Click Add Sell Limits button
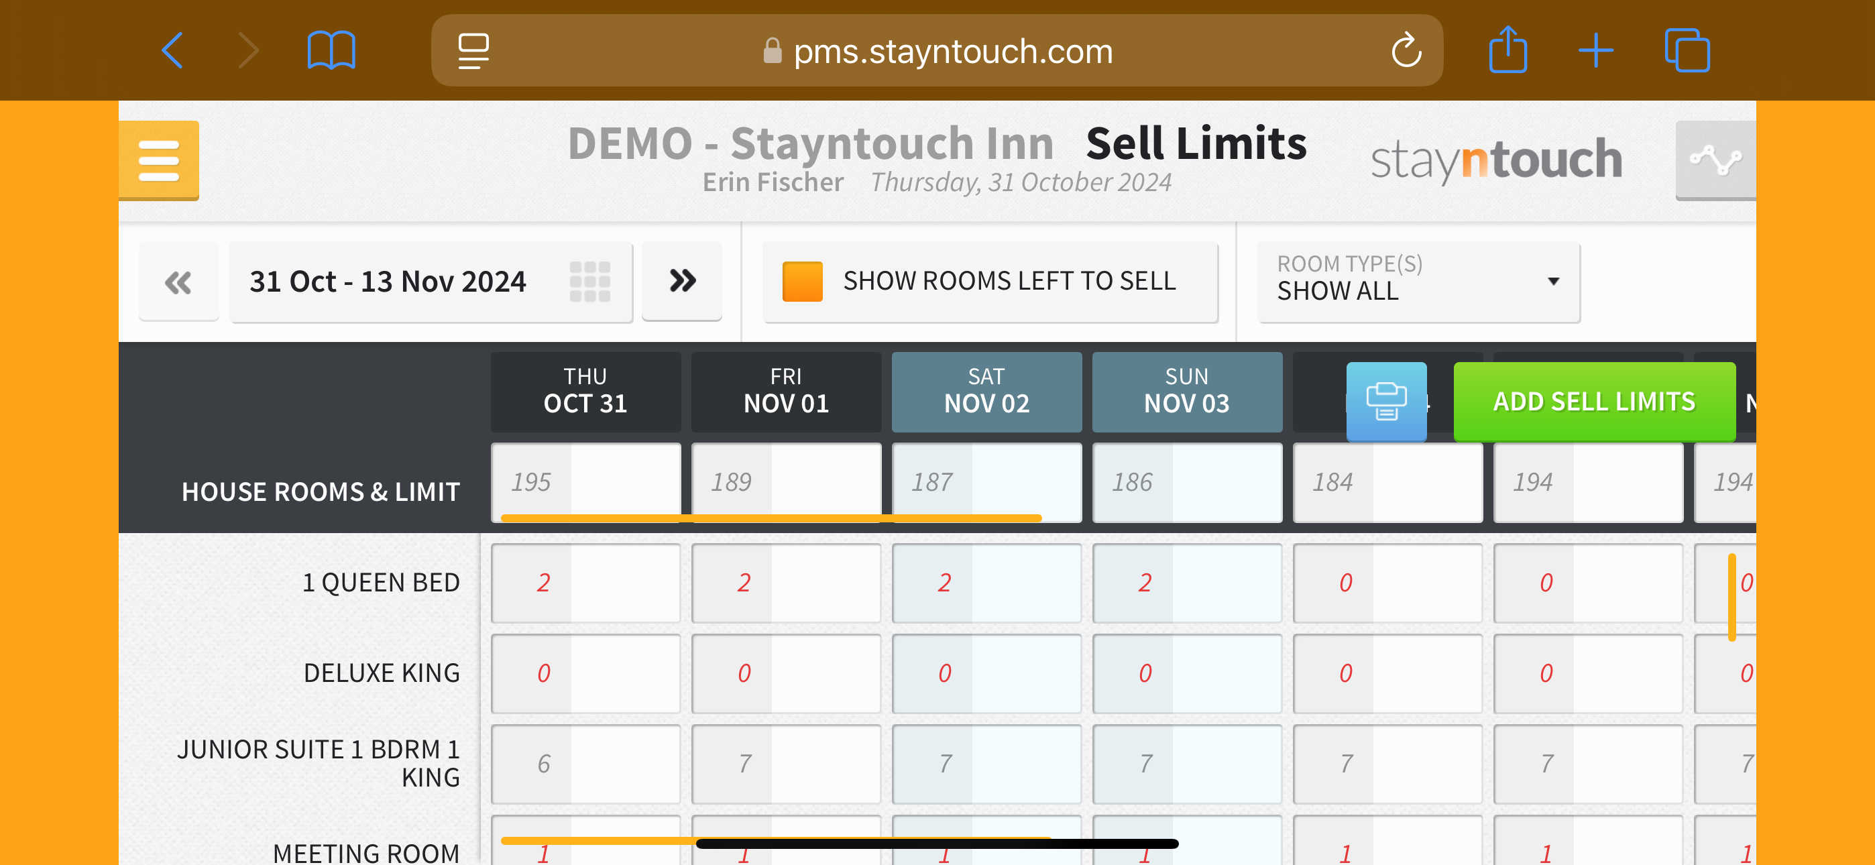This screenshot has height=865, width=1875. point(1593,401)
